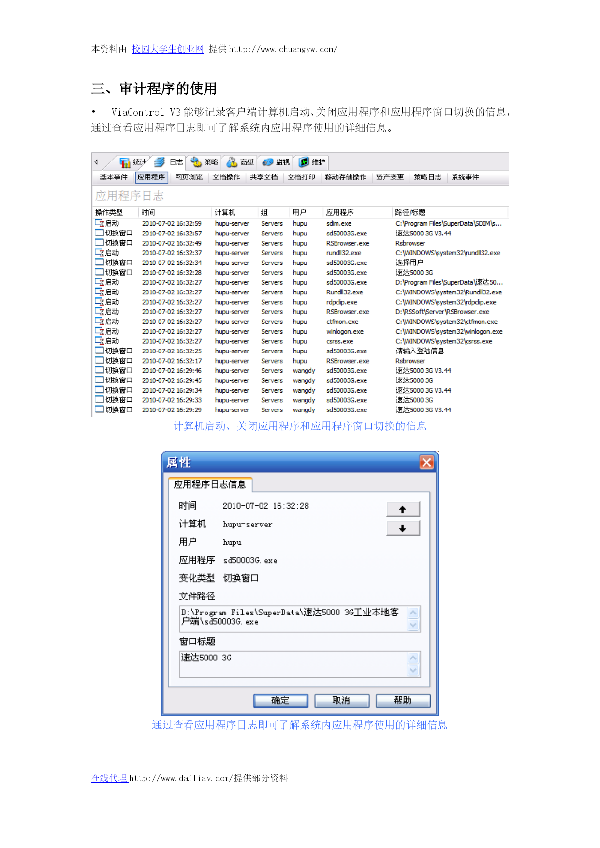Viewport: 600px width, 848px height.
Task: Sort by 应用程序 column header
Action: 357,212
